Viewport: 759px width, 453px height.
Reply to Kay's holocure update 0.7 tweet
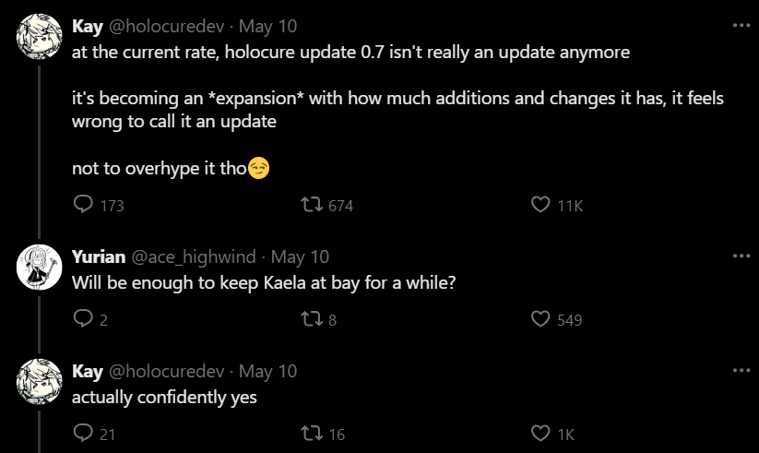pos(83,205)
